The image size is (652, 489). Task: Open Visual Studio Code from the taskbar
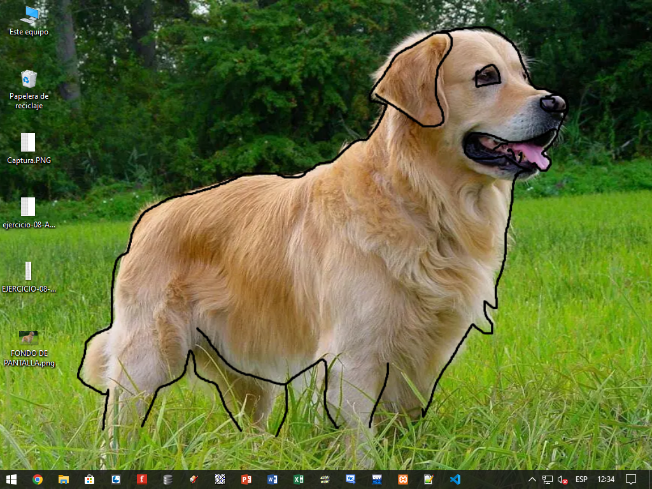tap(455, 479)
